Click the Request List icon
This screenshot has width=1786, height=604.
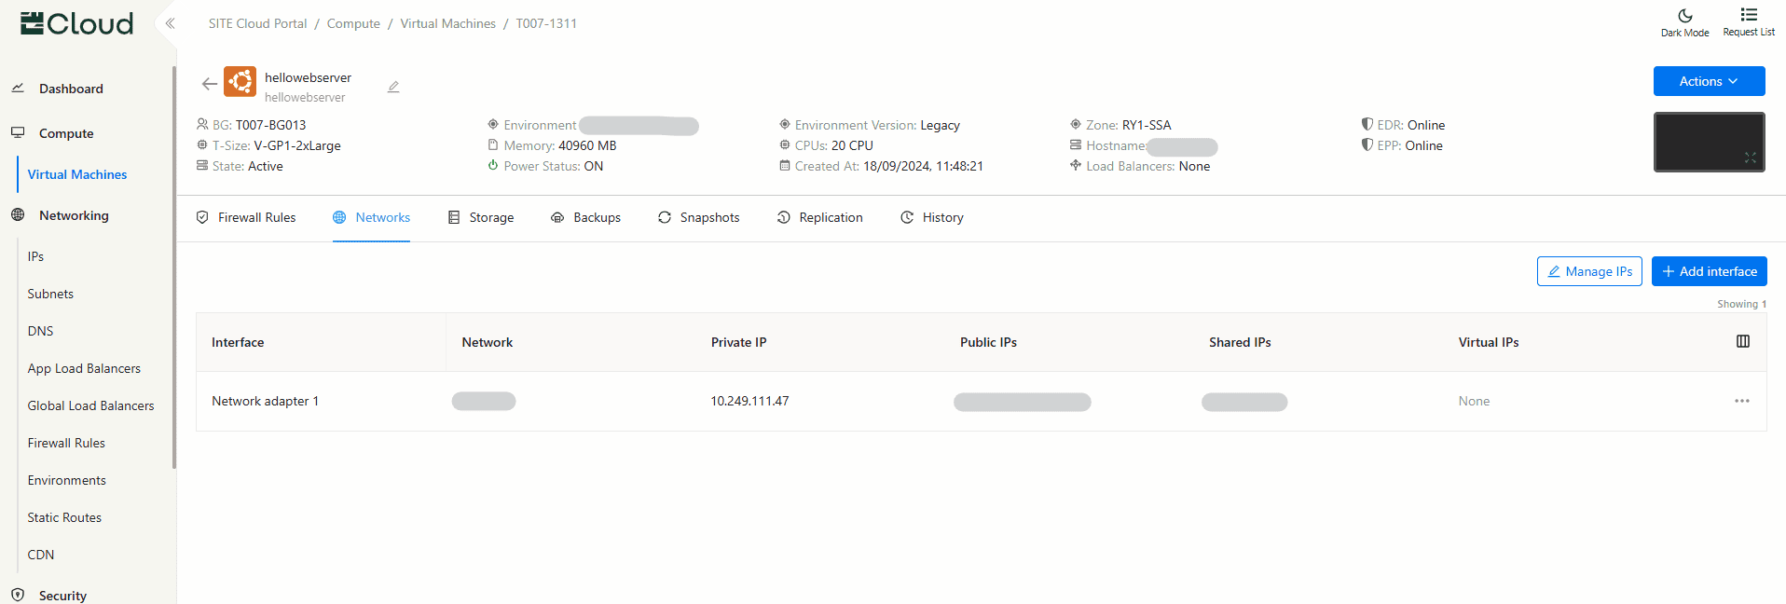[x=1748, y=21]
